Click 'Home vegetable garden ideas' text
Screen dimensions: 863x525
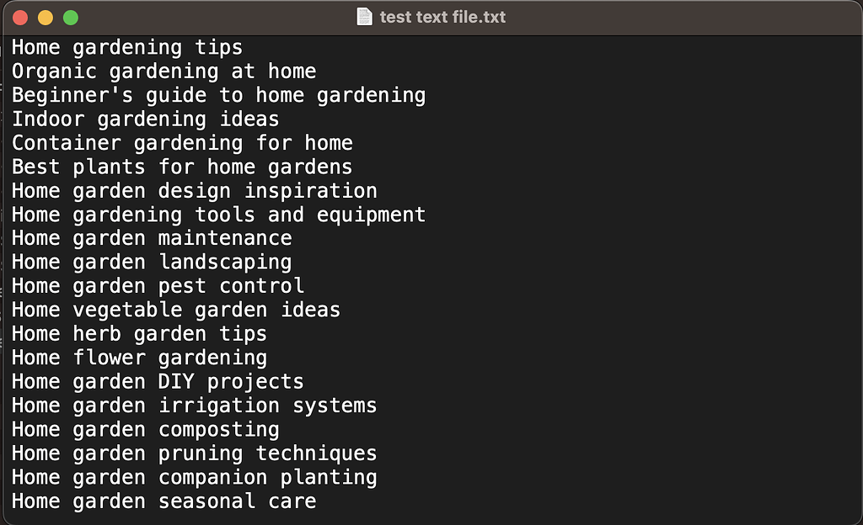coord(176,310)
